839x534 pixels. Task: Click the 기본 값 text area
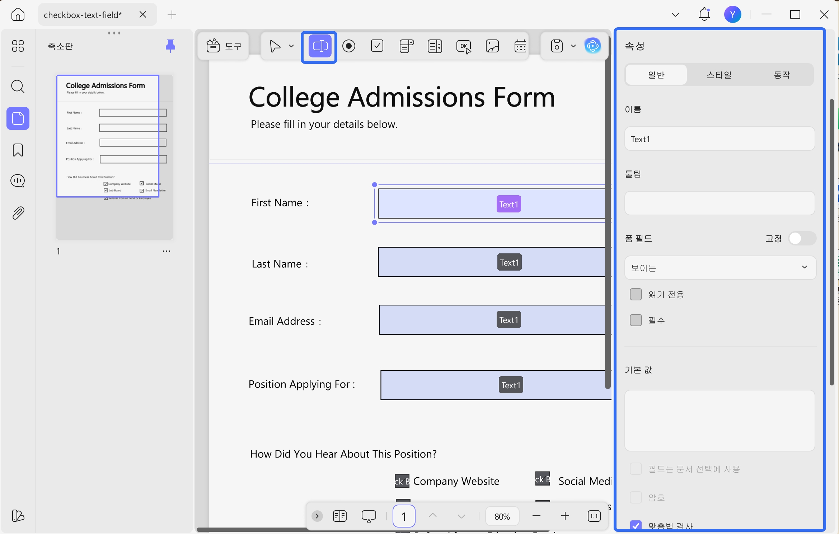[720, 421]
